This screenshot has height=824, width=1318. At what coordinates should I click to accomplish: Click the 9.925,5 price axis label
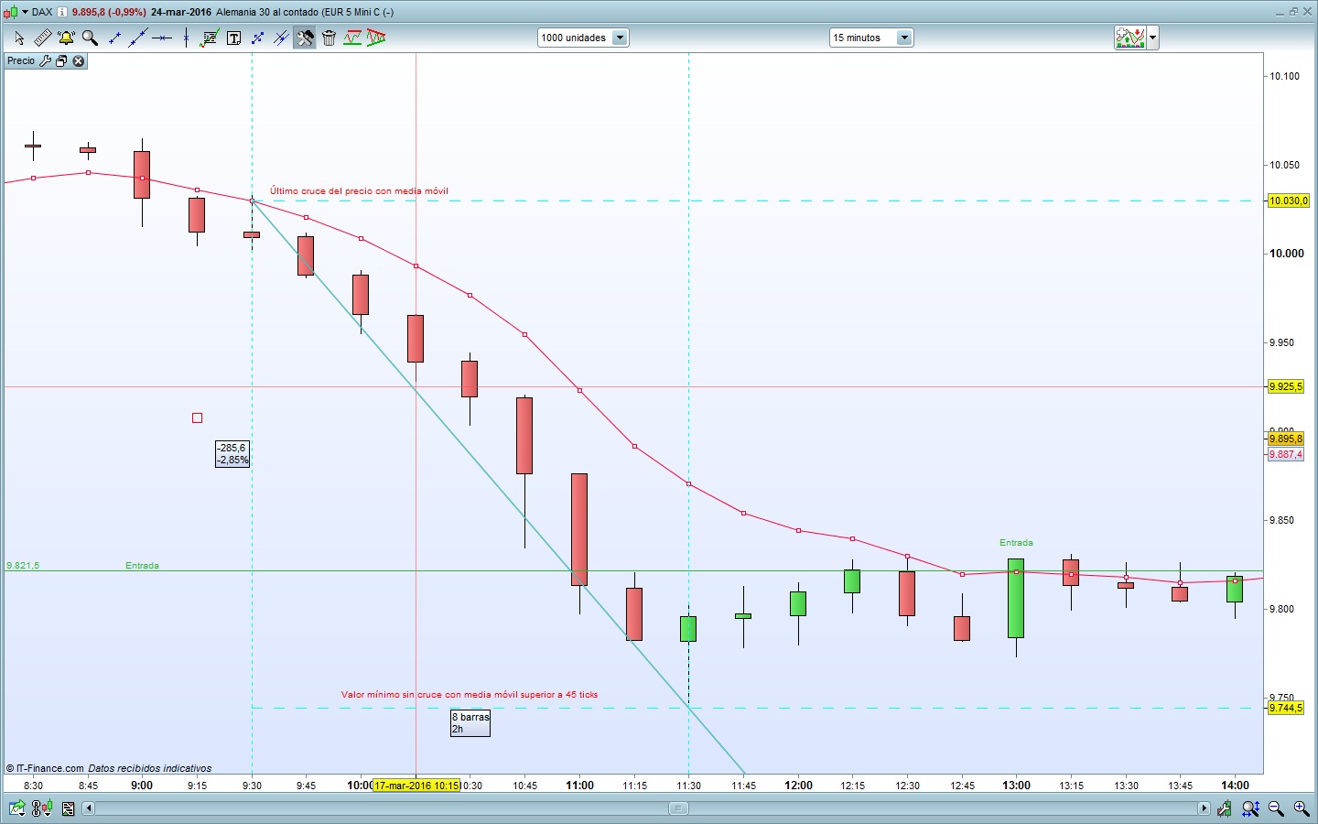coord(1285,386)
